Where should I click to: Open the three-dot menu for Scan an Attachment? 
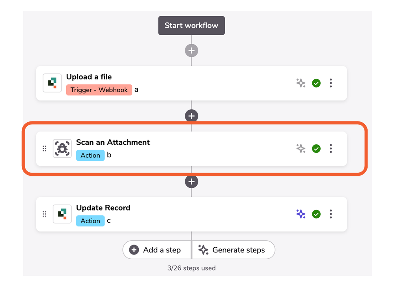click(x=331, y=148)
